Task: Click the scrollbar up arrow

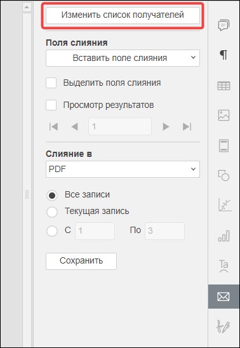Action: coord(27,8)
